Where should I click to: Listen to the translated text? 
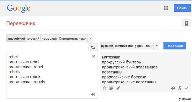173,88
